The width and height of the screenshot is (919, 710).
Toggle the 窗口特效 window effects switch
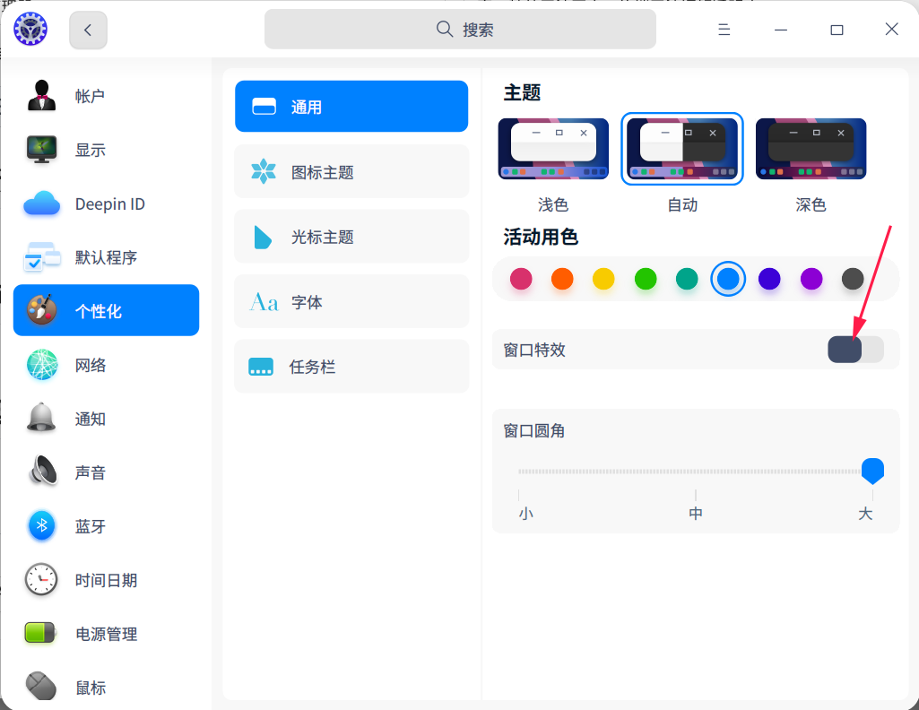[855, 350]
